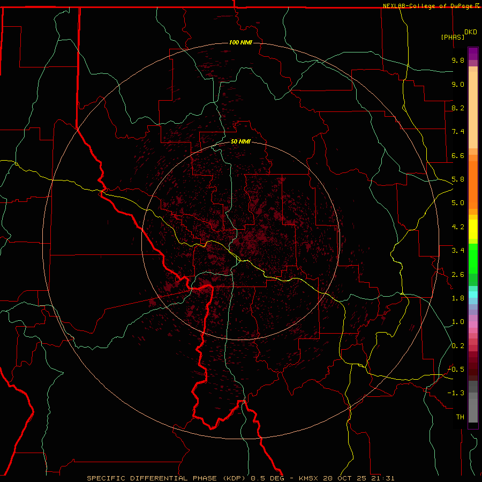482x482 pixels.
Task: Click the -0.5 scale value
Action: 456,370
